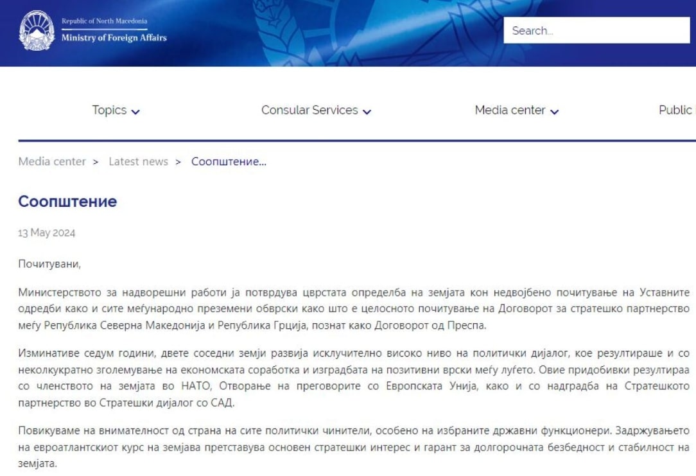Go to Media center via breadcrumb
Image resolution: width=696 pixels, height=476 pixels.
click(52, 162)
